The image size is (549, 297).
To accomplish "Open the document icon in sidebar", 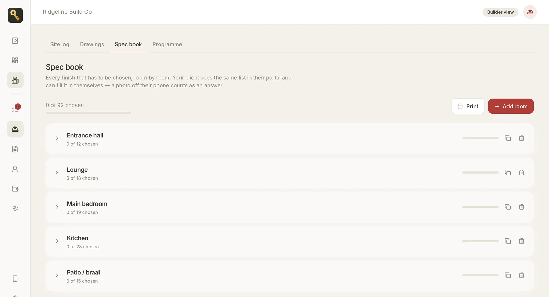I will coord(15,149).
